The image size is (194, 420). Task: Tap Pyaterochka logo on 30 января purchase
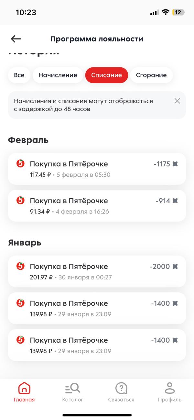[x=20, y=267]
